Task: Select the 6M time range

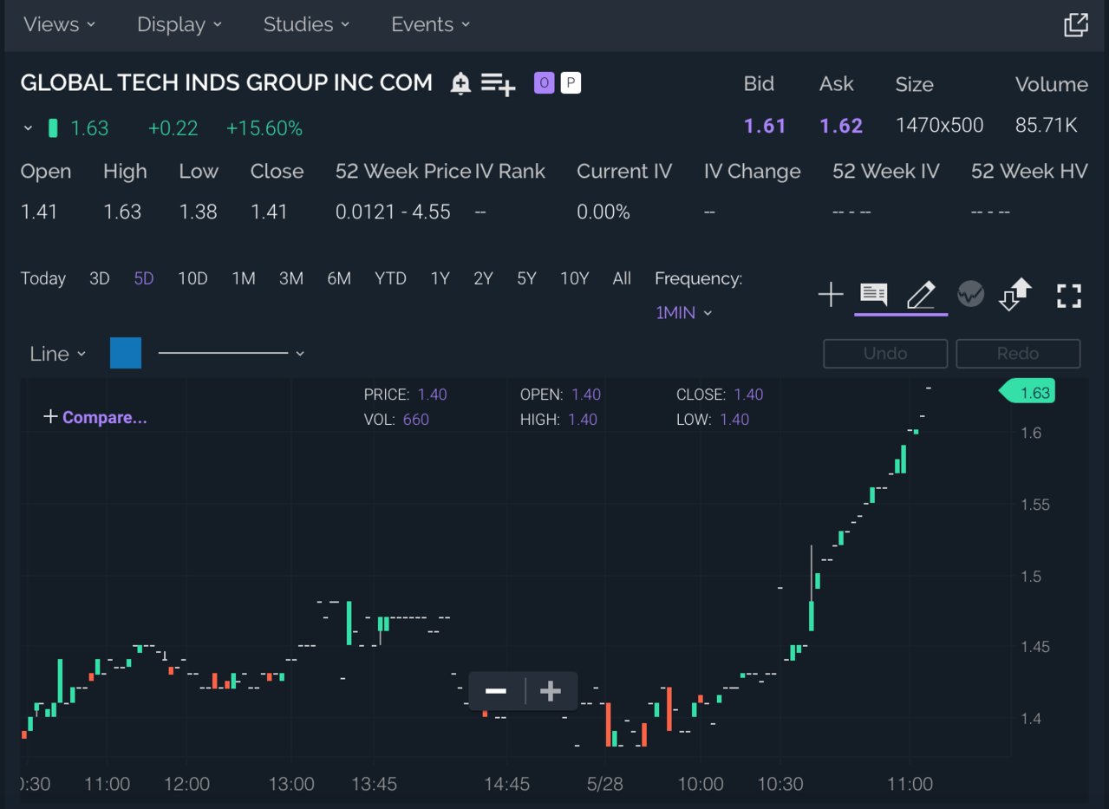Action: tap(339, 278)
